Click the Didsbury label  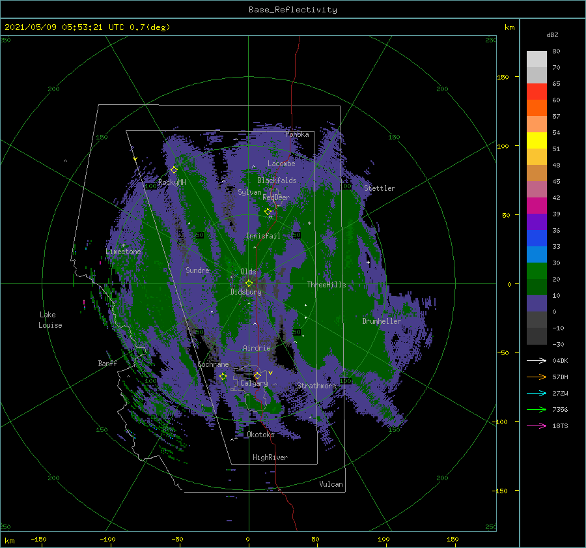[x=245, y=292]
